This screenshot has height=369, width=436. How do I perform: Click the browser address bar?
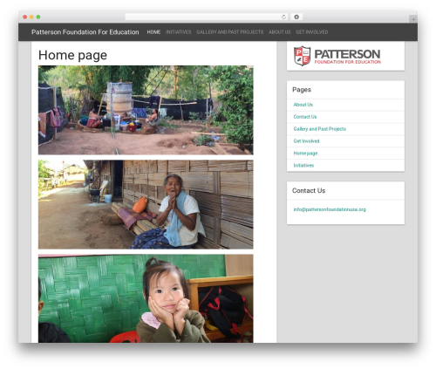[206, 17]
